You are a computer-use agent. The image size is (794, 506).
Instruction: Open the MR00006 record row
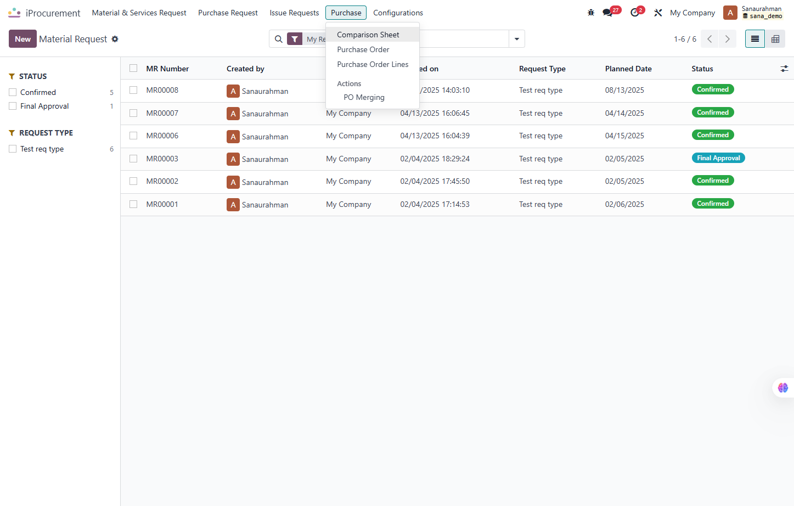pos(457,136)
